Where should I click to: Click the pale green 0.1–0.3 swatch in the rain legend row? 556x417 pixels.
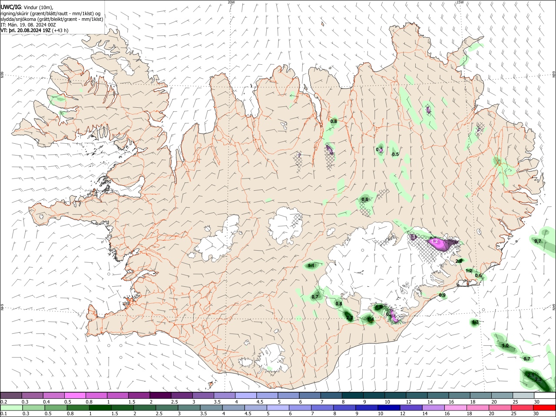(11, 407)
